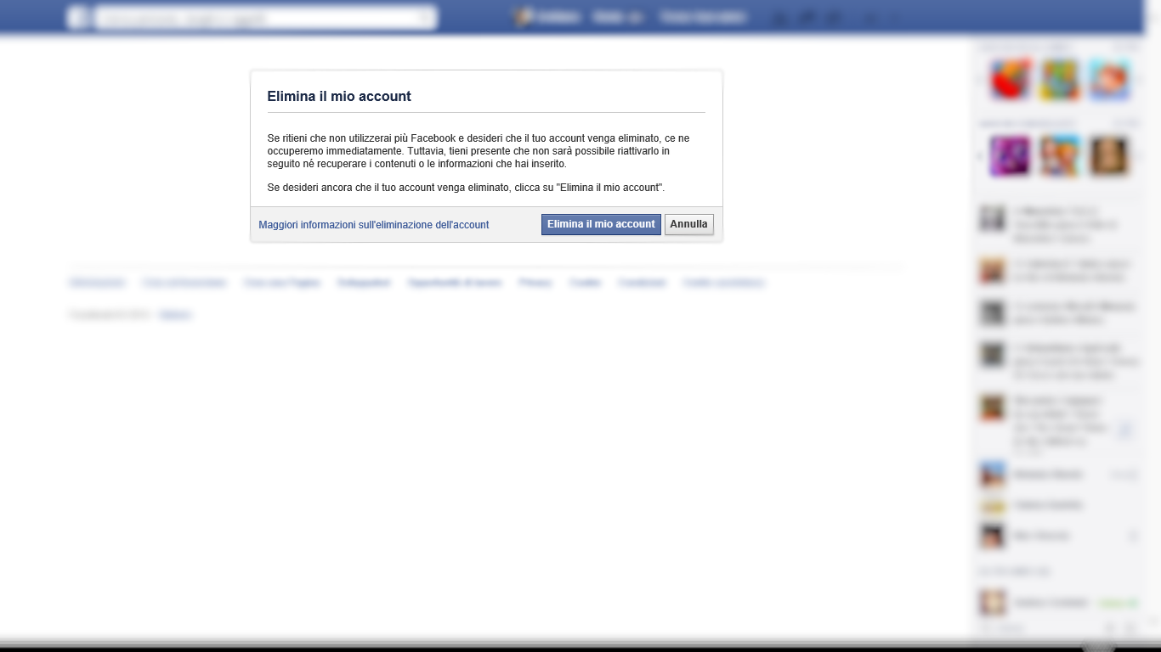Open the red candy game thumbnail in sidebar
Image resolution: width=1161 pixels, height=652 pixels.
point(1011,81)
